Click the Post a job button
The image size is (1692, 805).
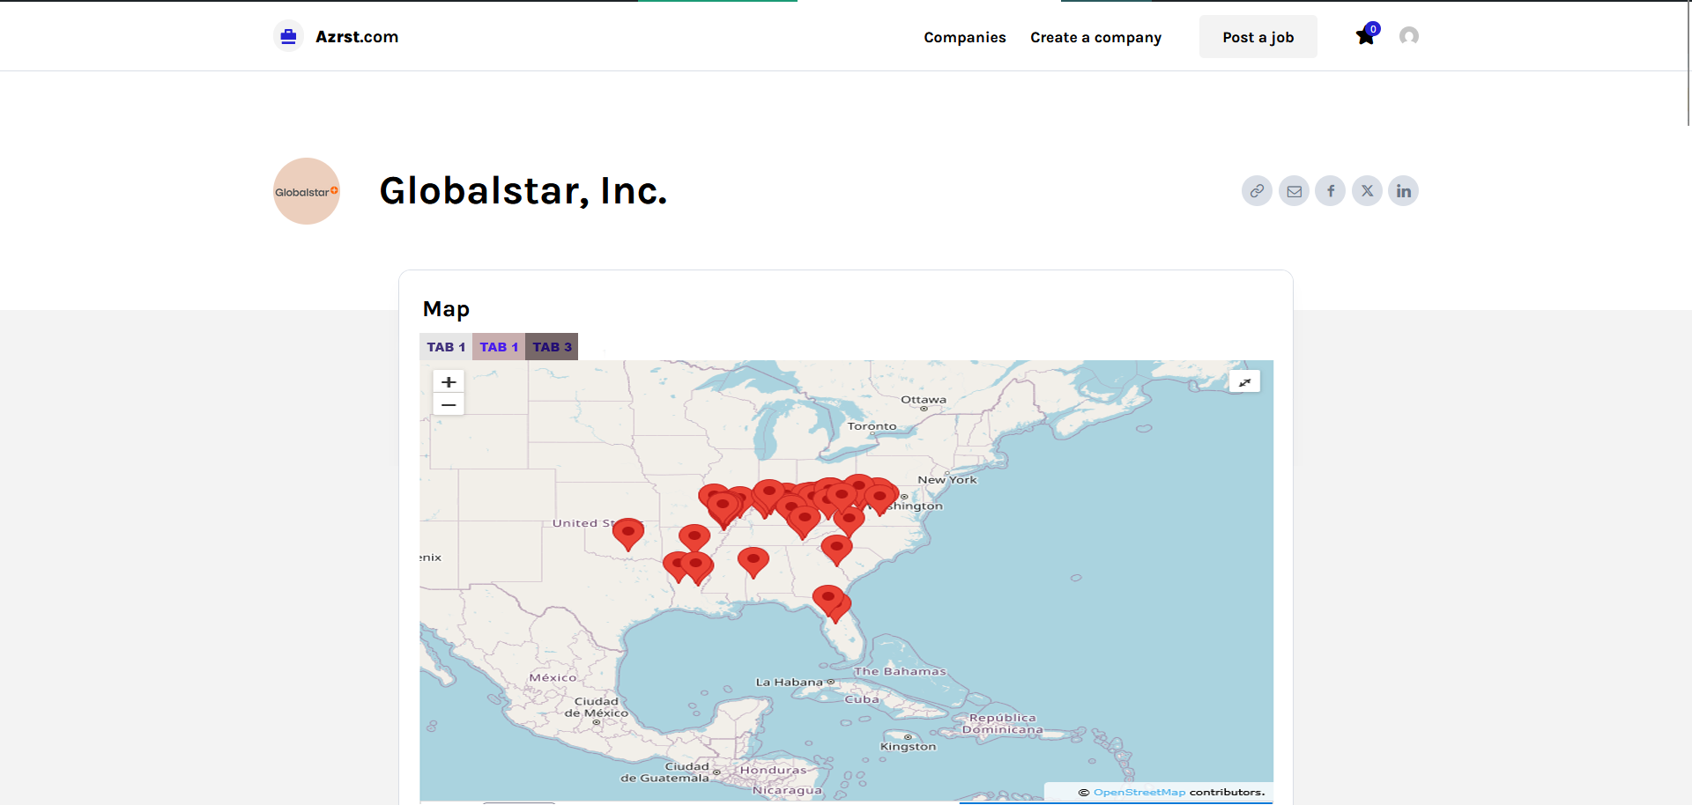coord(1258,37)
